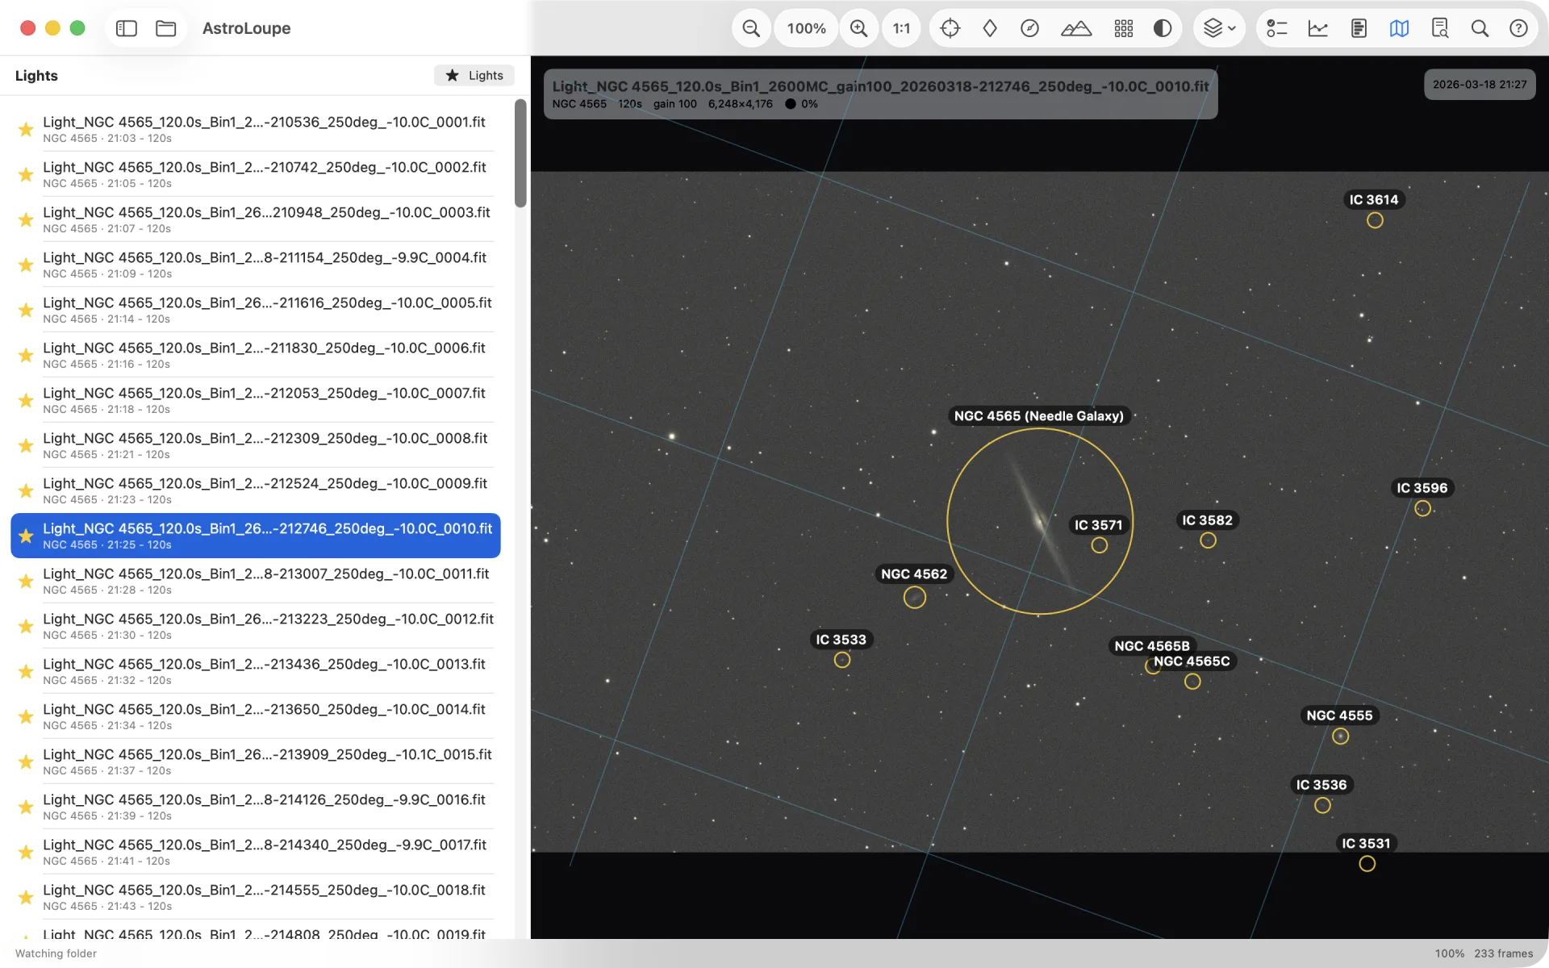The height and width of the screenshot is (968, 1549).
Task: Toggle the Lights starred filter button
Action: pyautogui.click(x=474, y=75)
